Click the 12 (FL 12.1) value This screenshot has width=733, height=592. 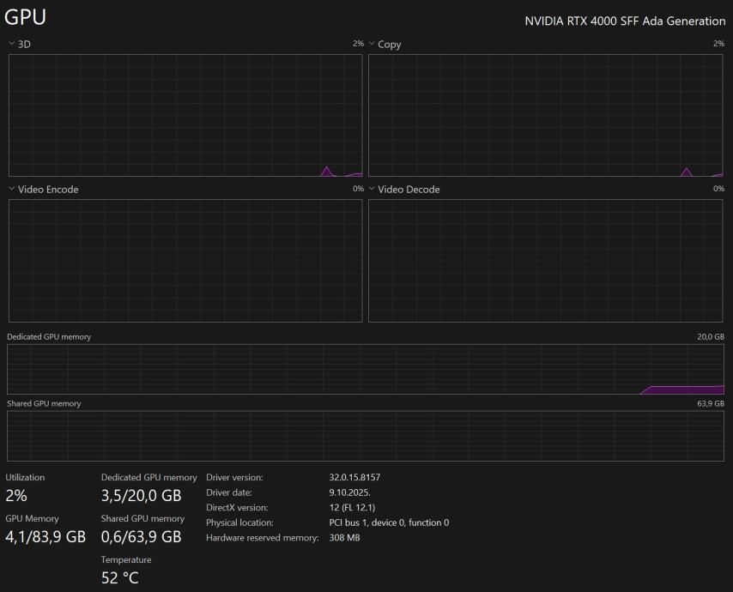[352, 507]
